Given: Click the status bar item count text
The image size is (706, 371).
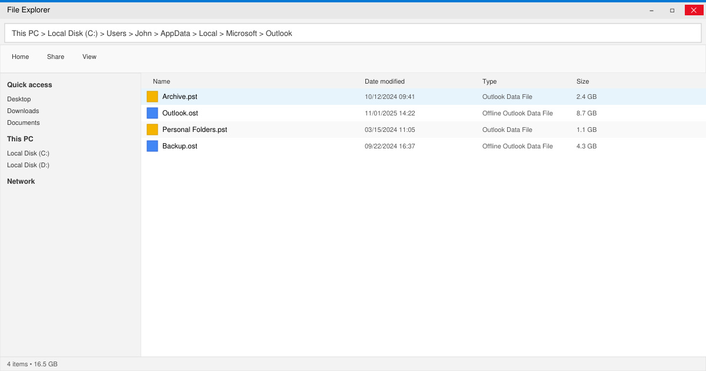Looking at the screenshot, I should pyautogui.click(x=32, y=364).
